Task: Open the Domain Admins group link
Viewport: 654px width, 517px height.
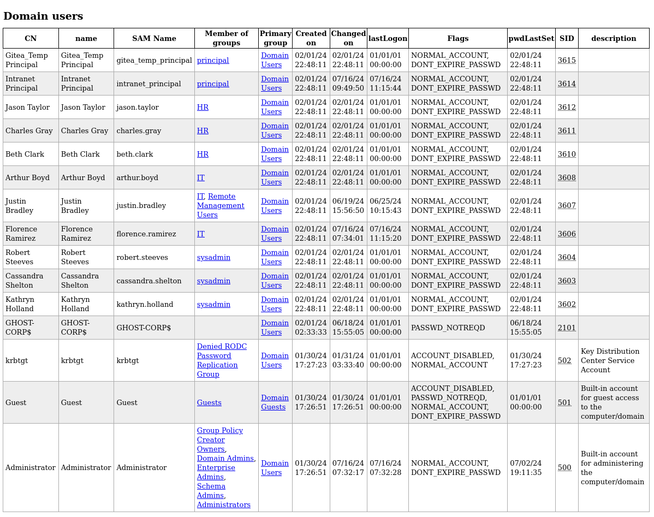Action: [225, 458]
